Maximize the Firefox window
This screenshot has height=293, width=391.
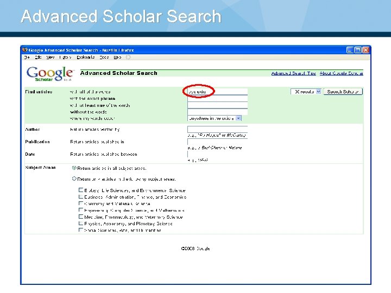tap(358, 50)
